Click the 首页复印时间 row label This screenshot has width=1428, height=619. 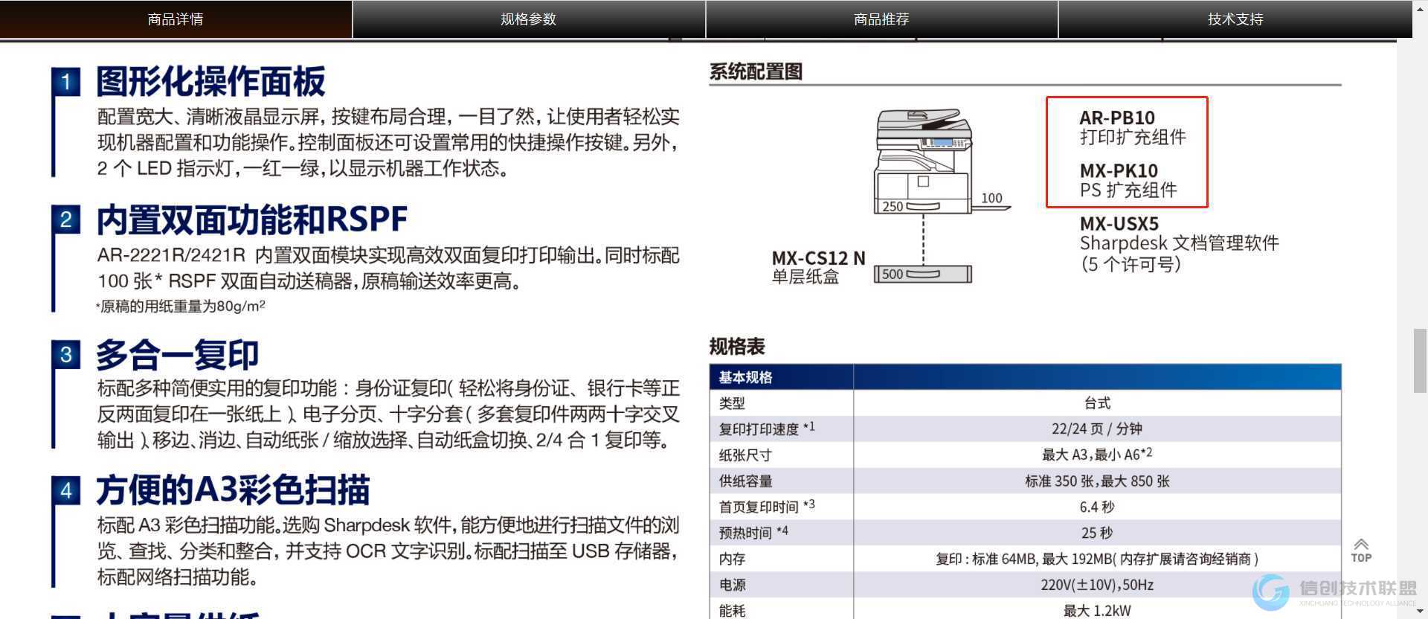point(767,507)
